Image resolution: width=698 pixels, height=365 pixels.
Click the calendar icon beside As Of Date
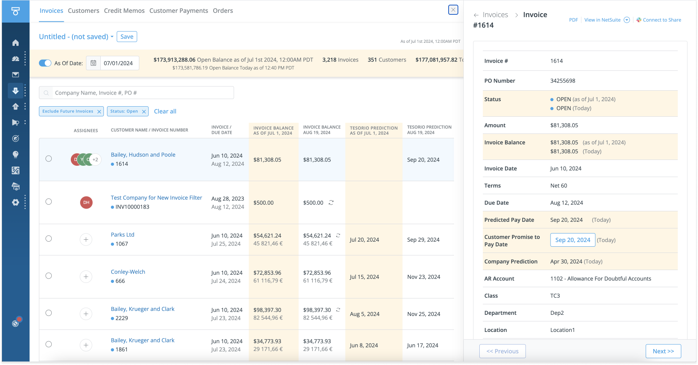tap(93, 63)
